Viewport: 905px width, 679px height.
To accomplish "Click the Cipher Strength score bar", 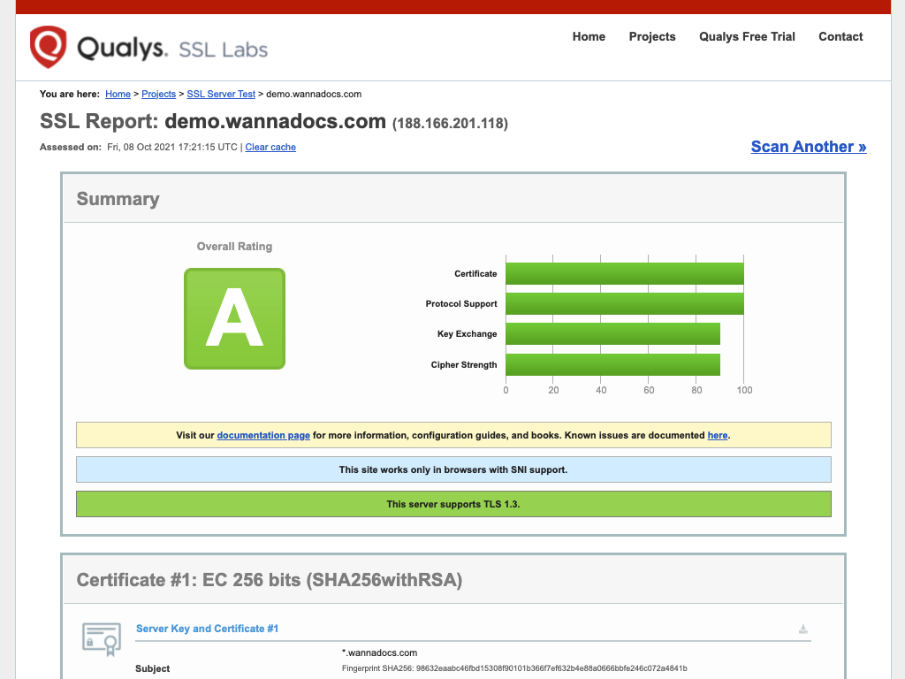I will tap(613, 364).
